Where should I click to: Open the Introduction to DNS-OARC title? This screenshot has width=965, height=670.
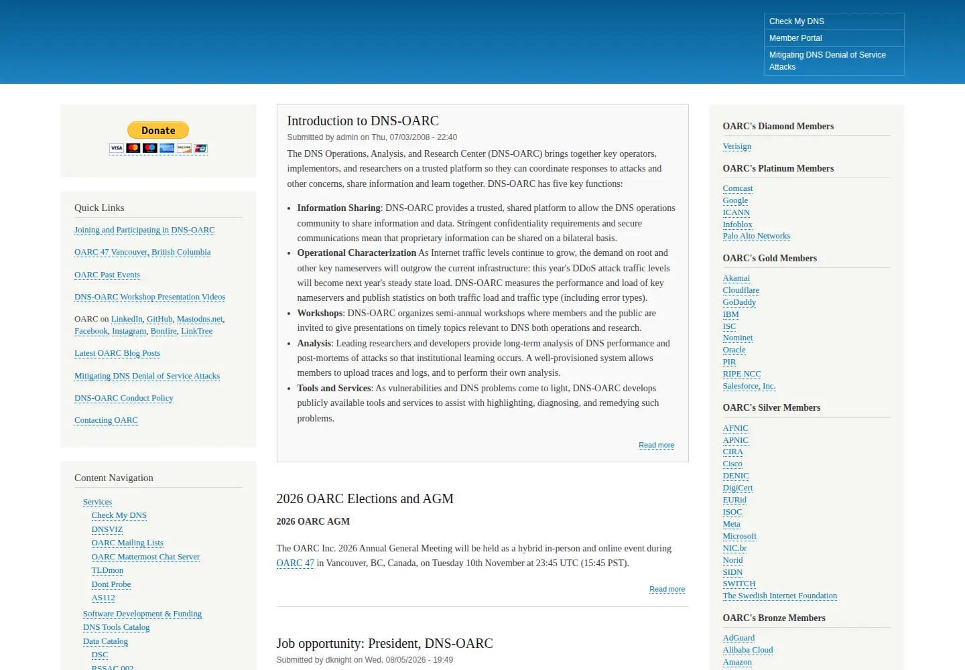363,121
